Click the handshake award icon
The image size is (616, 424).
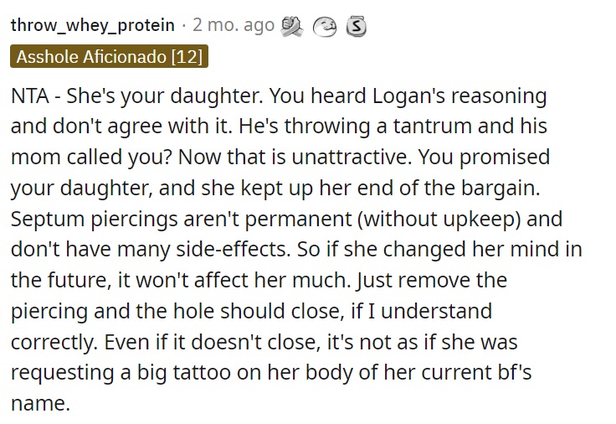pos(291,26)
